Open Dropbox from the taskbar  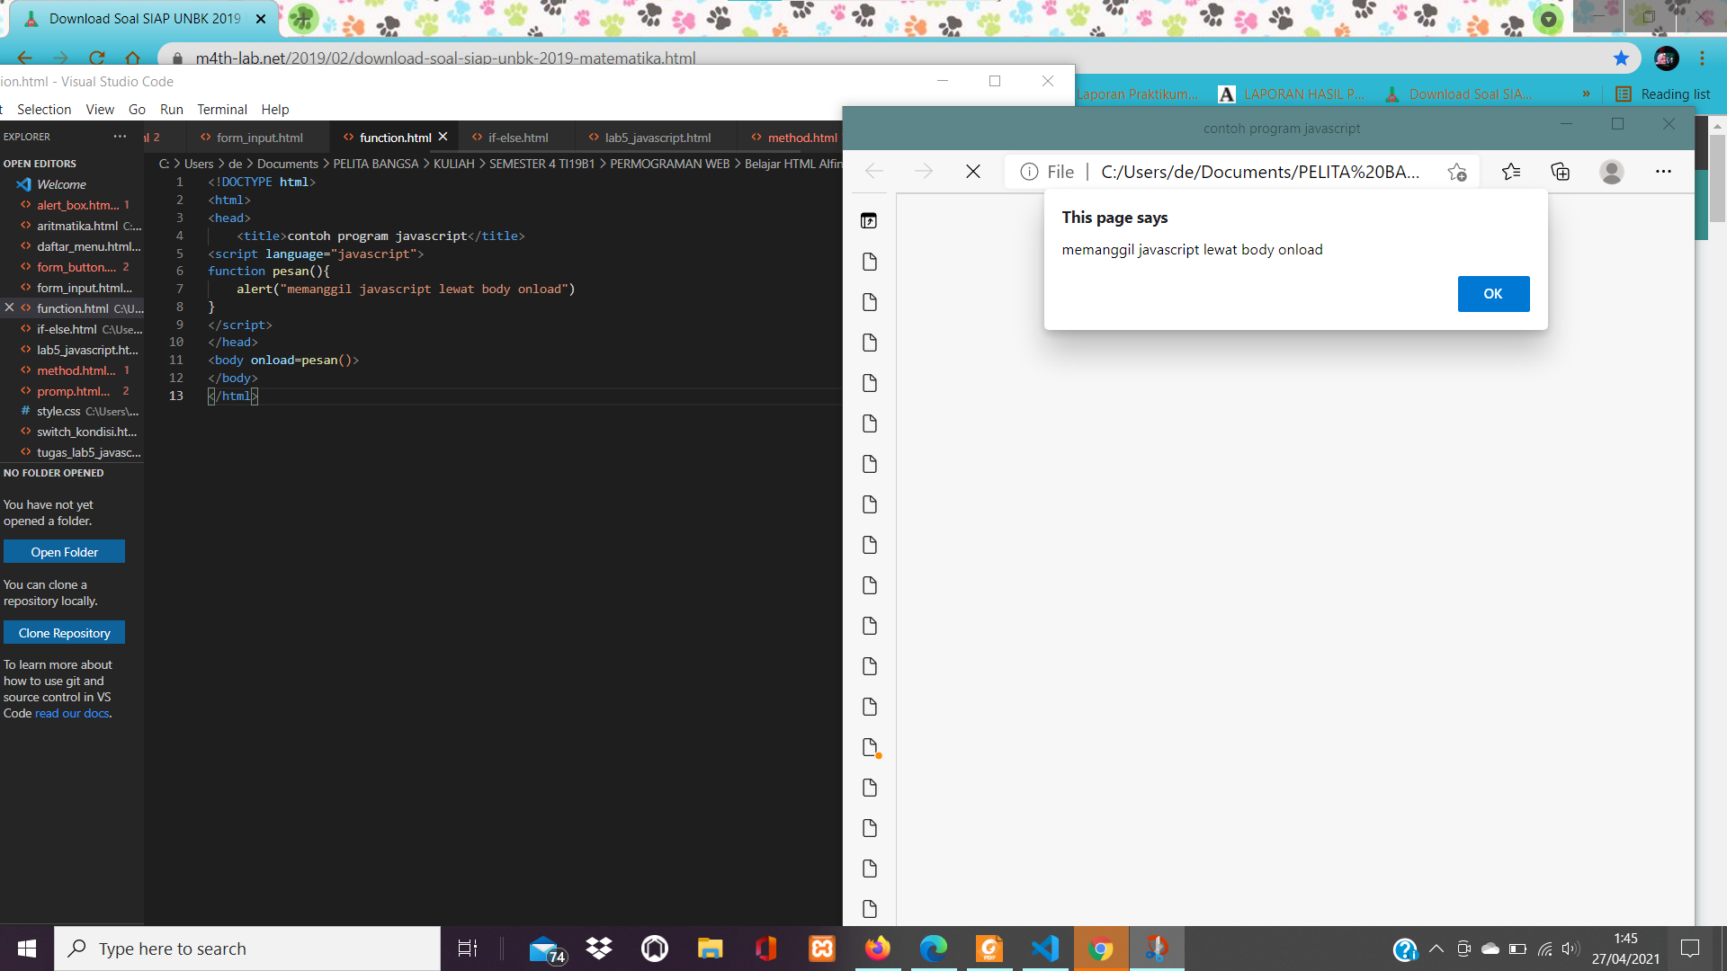click(598, 949)
